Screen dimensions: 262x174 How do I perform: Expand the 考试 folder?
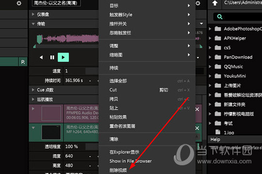(x=210, y=123)
